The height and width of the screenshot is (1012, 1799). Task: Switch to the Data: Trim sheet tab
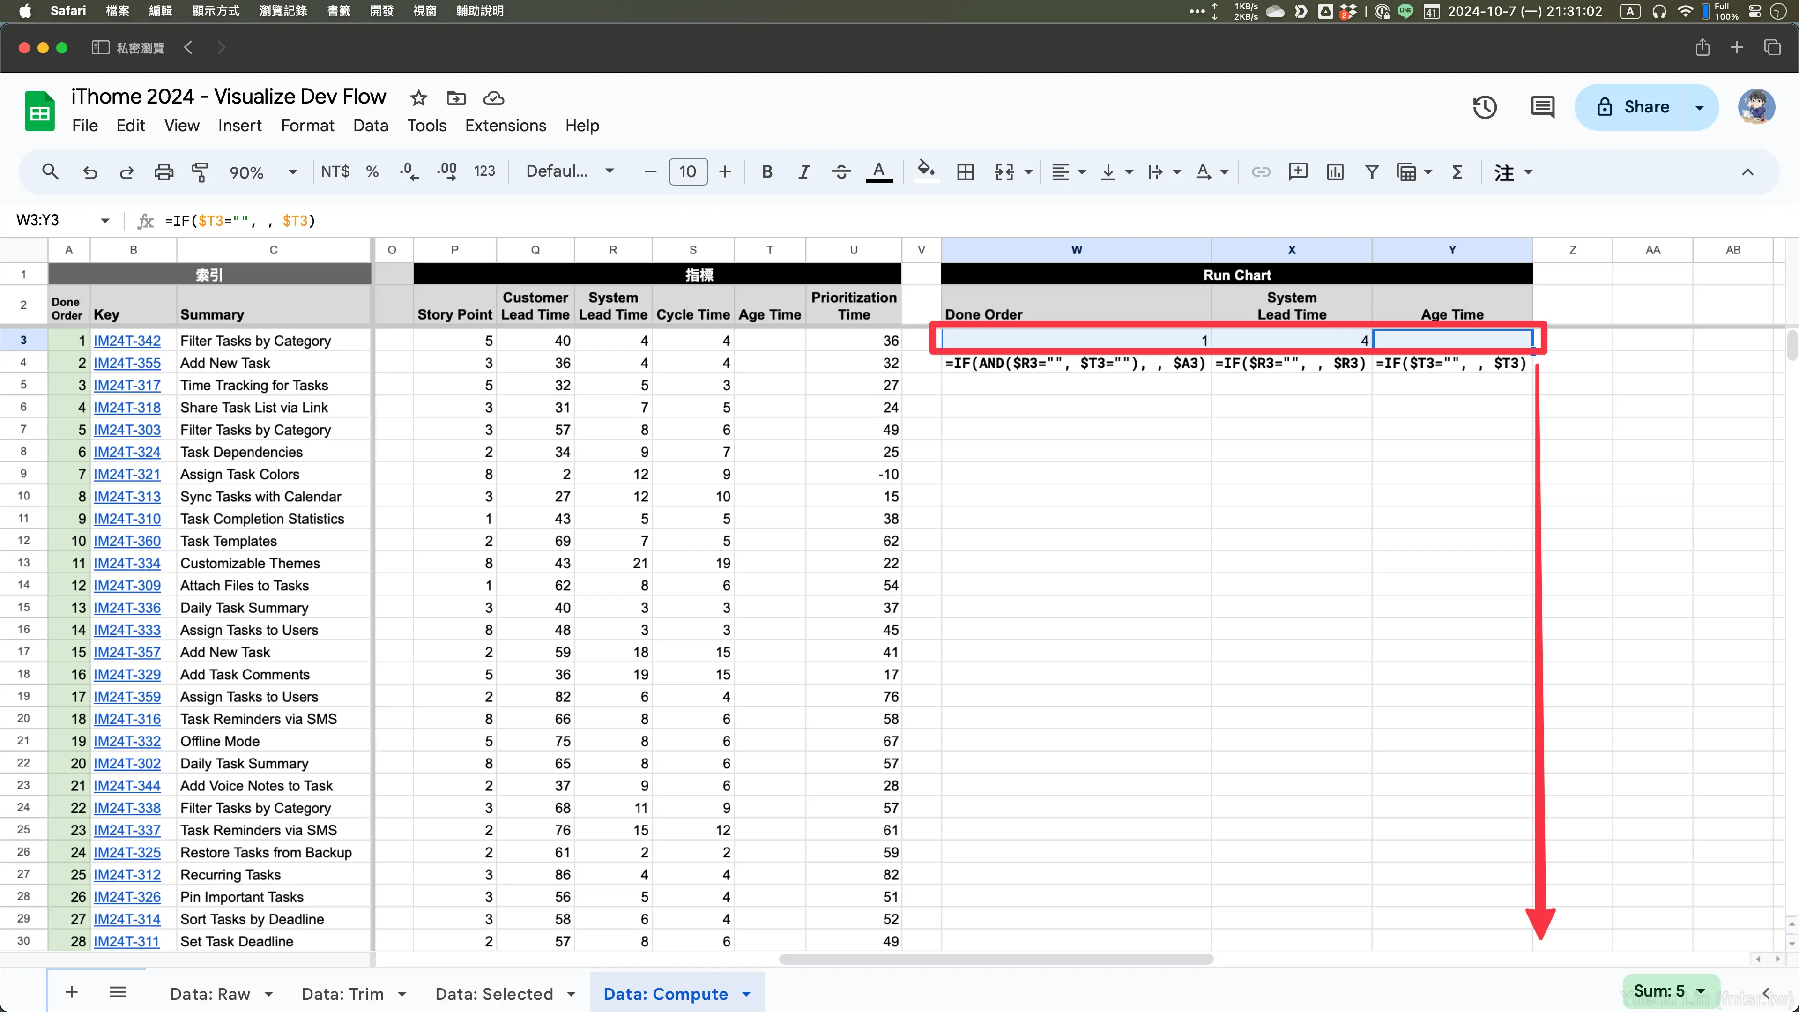click(x=342, y=994)
